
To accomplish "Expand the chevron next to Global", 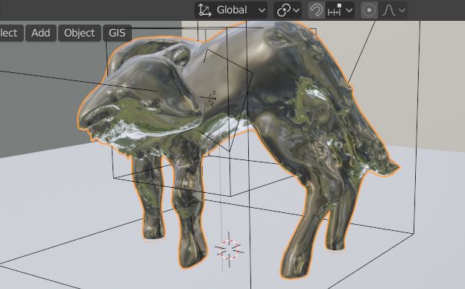I will (262, 10).
